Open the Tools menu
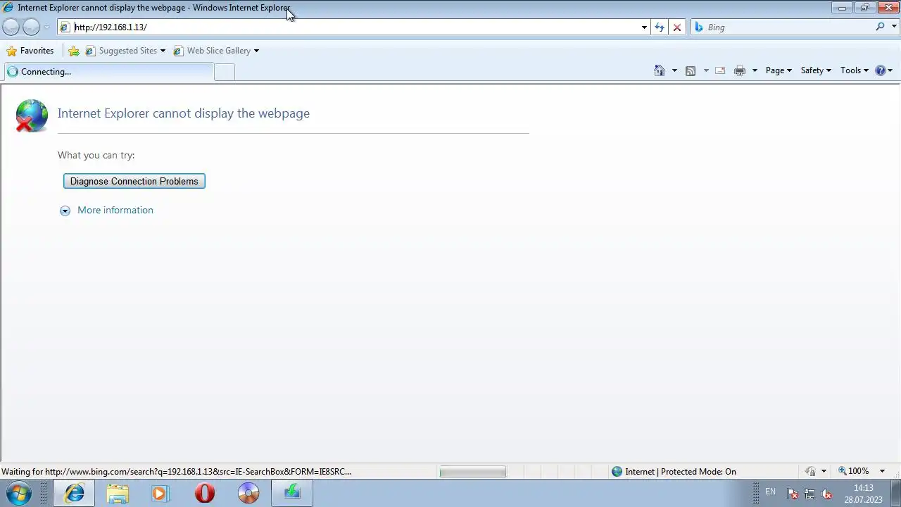 (855, 70)
